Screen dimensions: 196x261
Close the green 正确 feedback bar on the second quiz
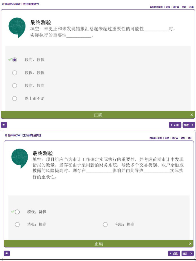tap(190, 244)
